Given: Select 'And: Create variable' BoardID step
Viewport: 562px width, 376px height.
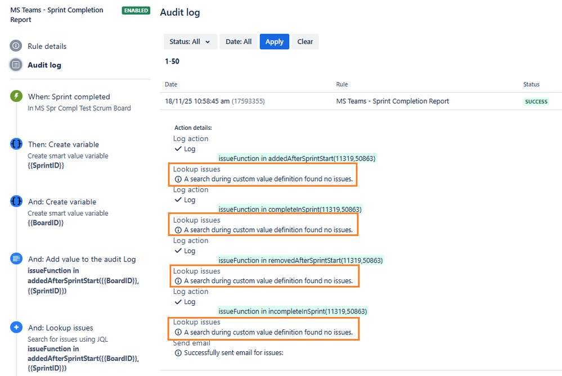Looking at the screenshot, I should 62,202.
